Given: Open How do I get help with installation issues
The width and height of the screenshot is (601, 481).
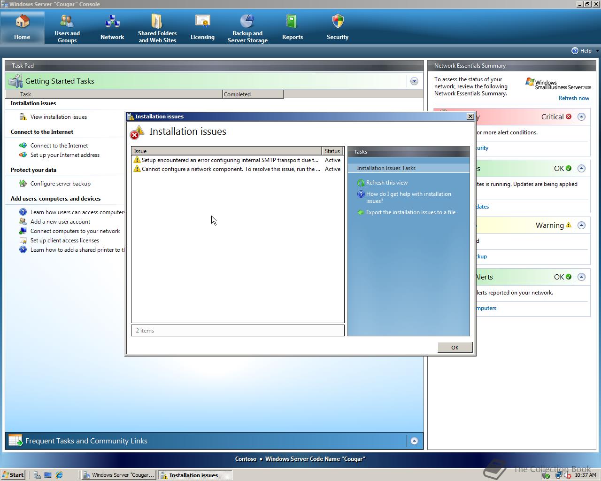Looking at the screenshot, I should (x=408, y=197).
